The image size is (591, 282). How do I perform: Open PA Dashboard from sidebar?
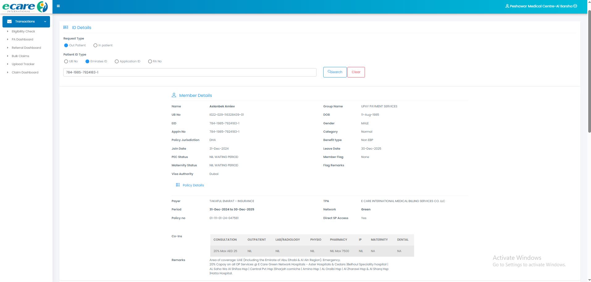click(22, 39)
